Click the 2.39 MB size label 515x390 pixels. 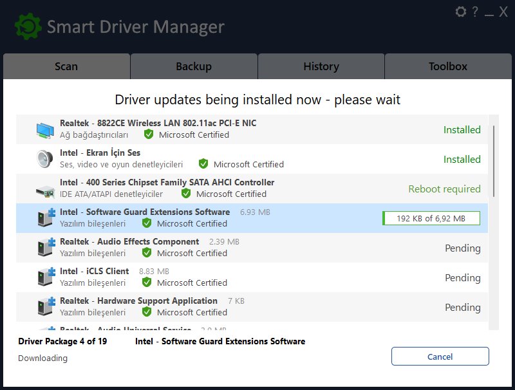(224, 241)
